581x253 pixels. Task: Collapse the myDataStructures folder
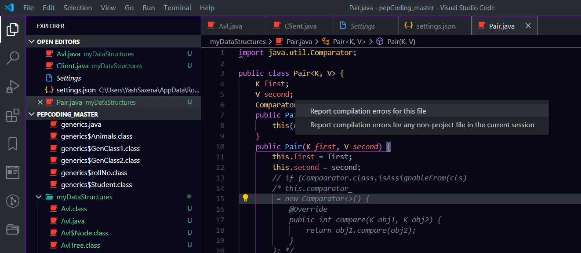[x=113, y=197]
